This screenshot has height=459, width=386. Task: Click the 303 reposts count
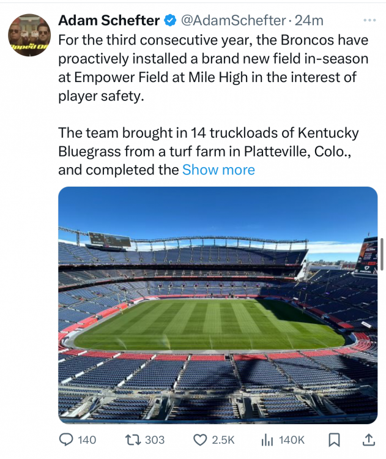click(155, 439)
